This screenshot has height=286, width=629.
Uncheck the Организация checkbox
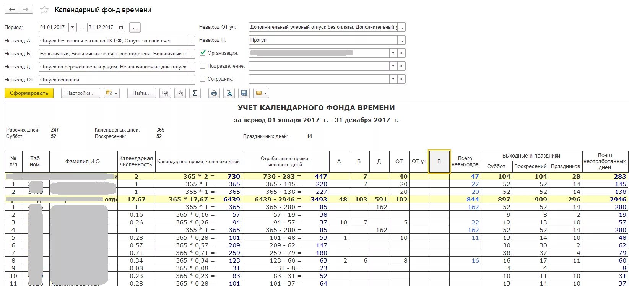tap(203, 53)
